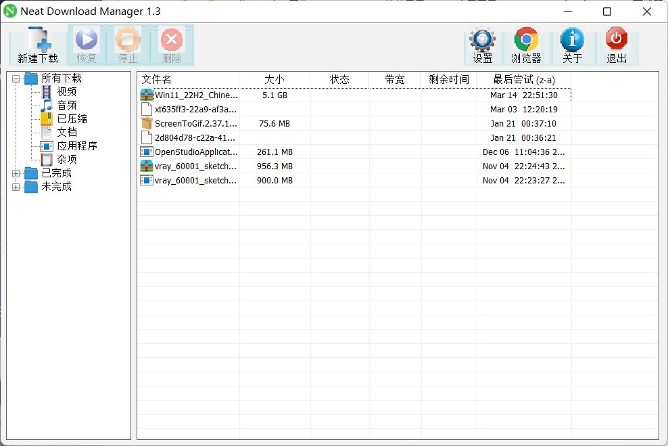668x446 pixels.
Task: Click the archive icon of 956.3 MB vray file
Action: pyautogui.click(x=147, y=166)
